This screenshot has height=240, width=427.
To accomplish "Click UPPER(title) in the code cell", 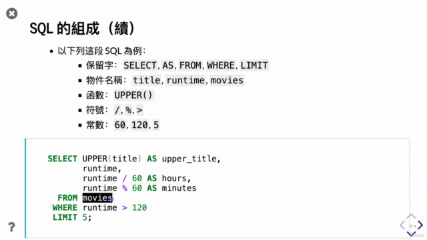I will coord(112,159).
